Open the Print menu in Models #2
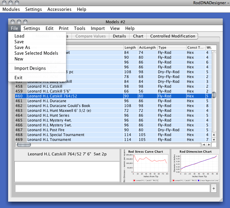This screenshot has width=230, height=208. 64,28
